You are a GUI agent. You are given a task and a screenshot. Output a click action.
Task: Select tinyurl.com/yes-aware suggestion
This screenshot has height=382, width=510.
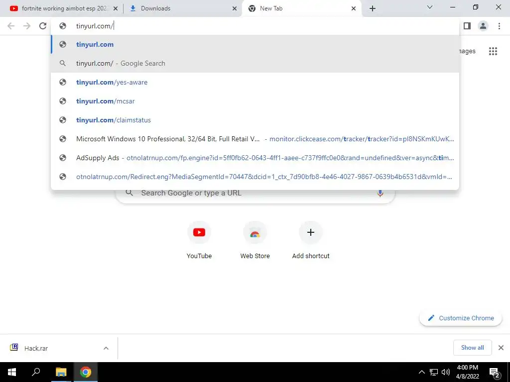point(255,82)
